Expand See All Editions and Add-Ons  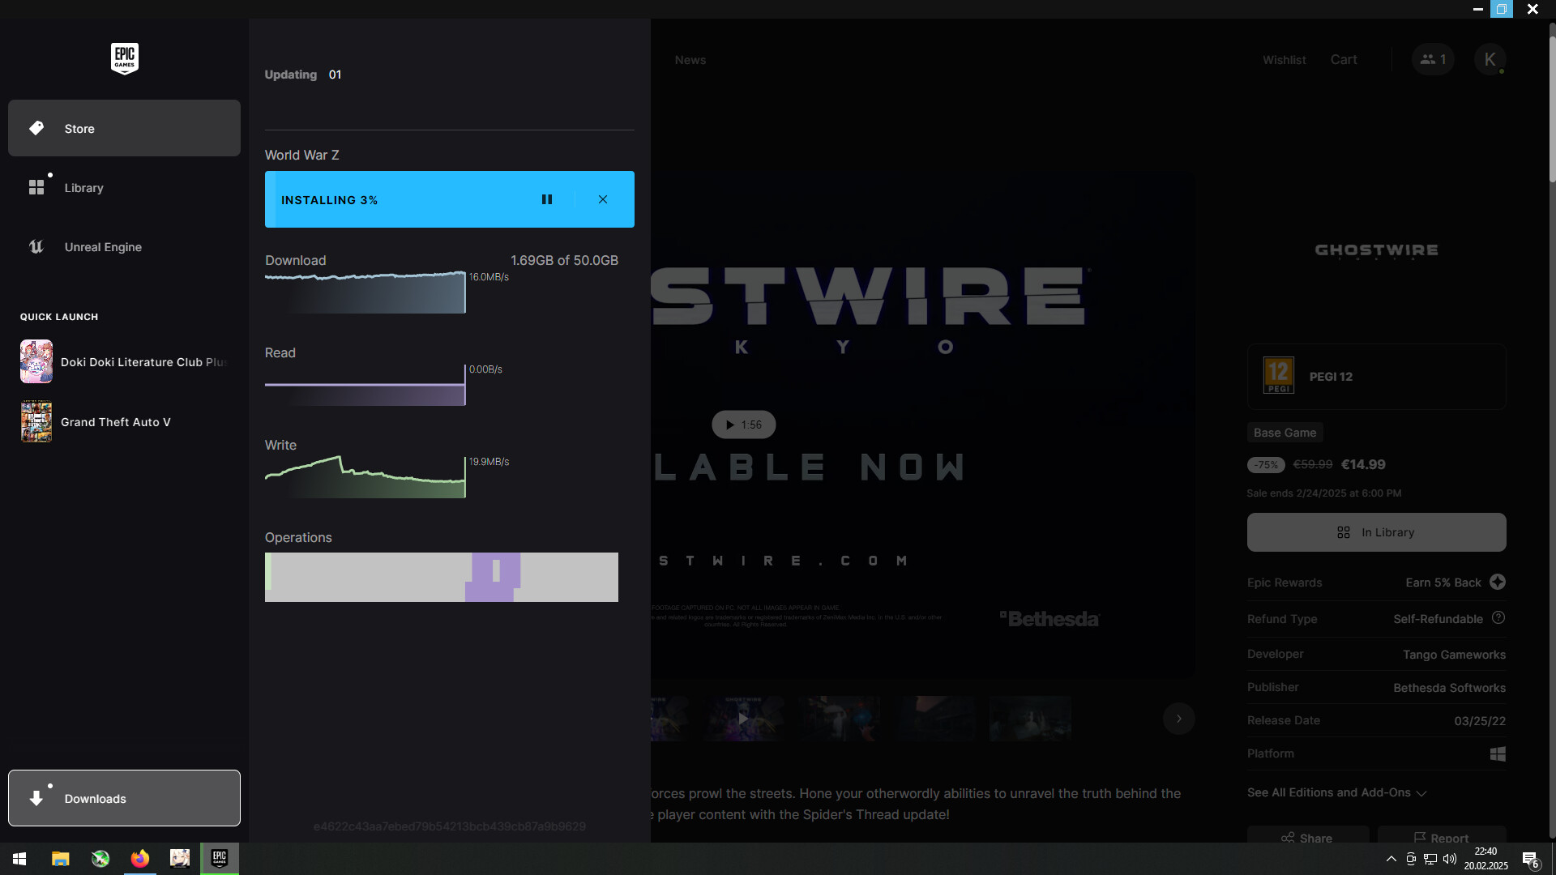[x=1336, y=792]
